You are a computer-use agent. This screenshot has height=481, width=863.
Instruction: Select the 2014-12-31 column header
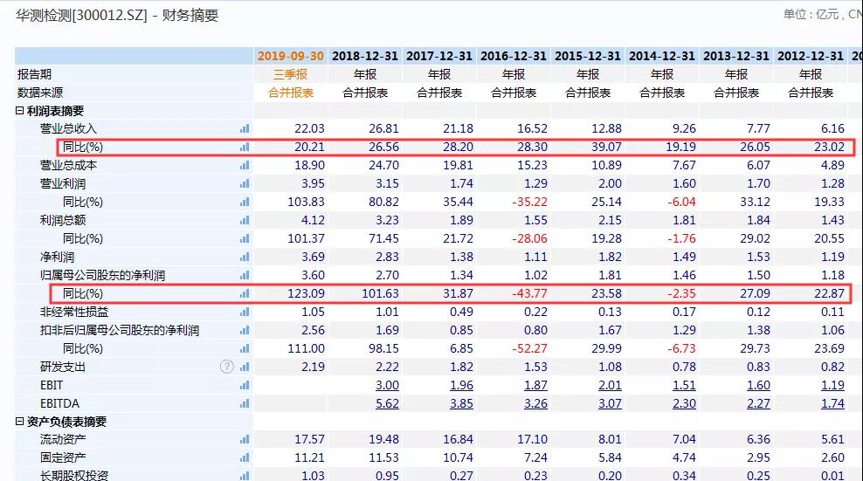[x=662, y=56]
